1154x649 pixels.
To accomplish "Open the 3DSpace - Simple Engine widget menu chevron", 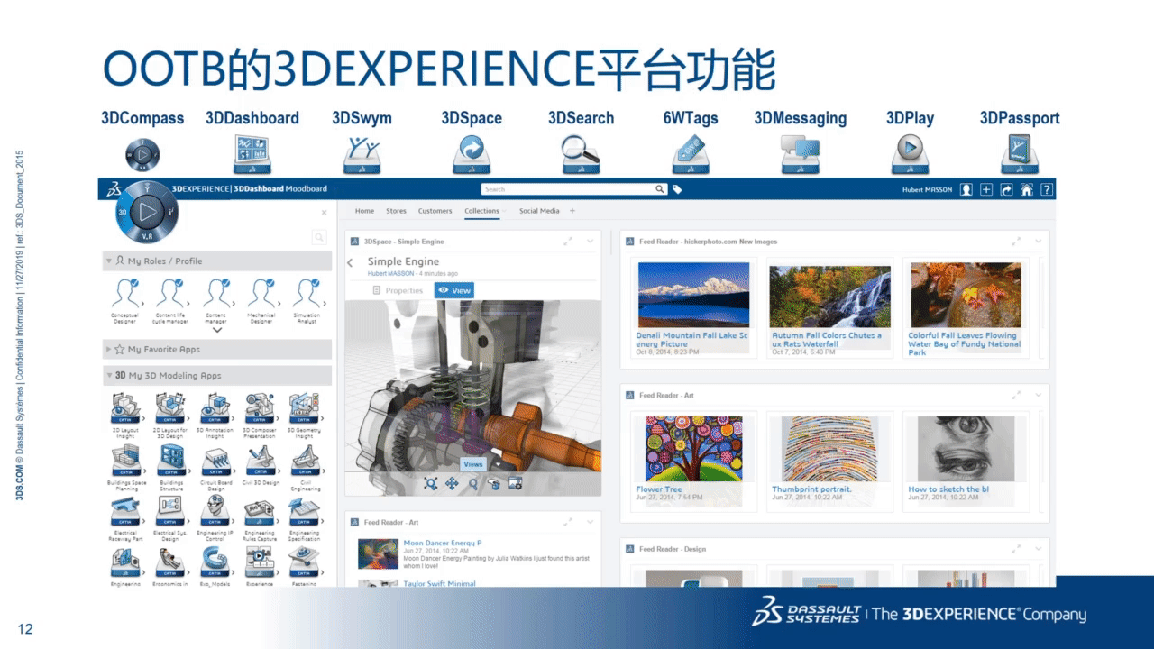I will coord(590,242).
